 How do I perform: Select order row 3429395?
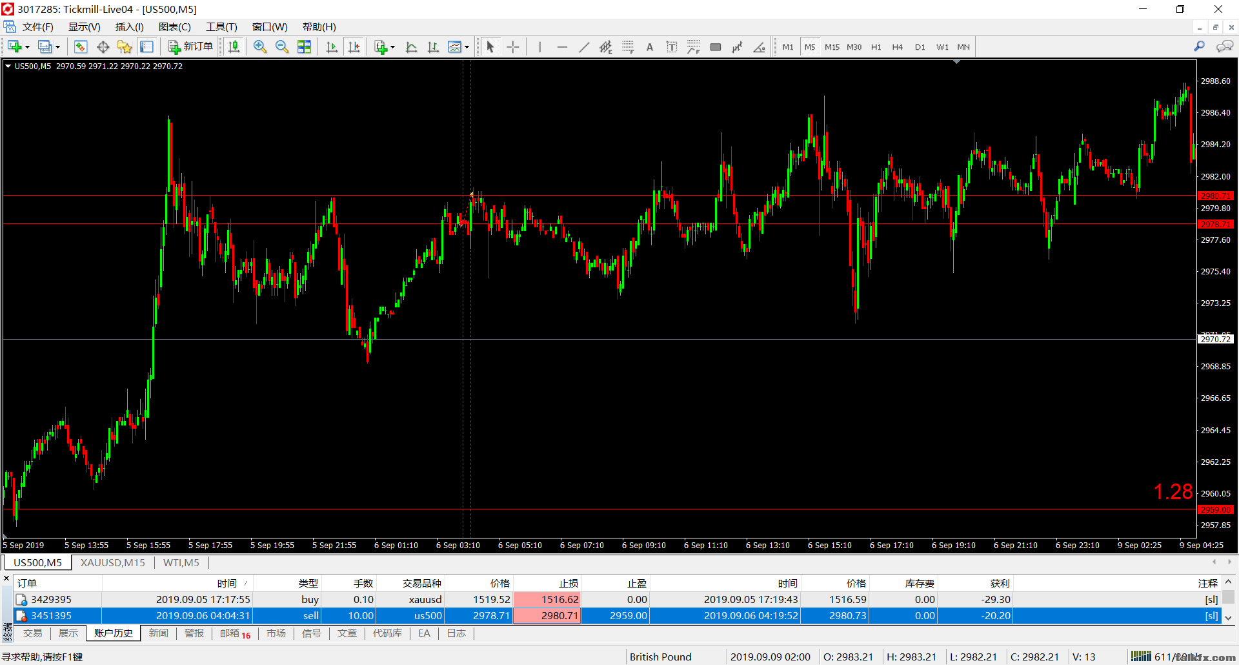(x=618, y=599)
